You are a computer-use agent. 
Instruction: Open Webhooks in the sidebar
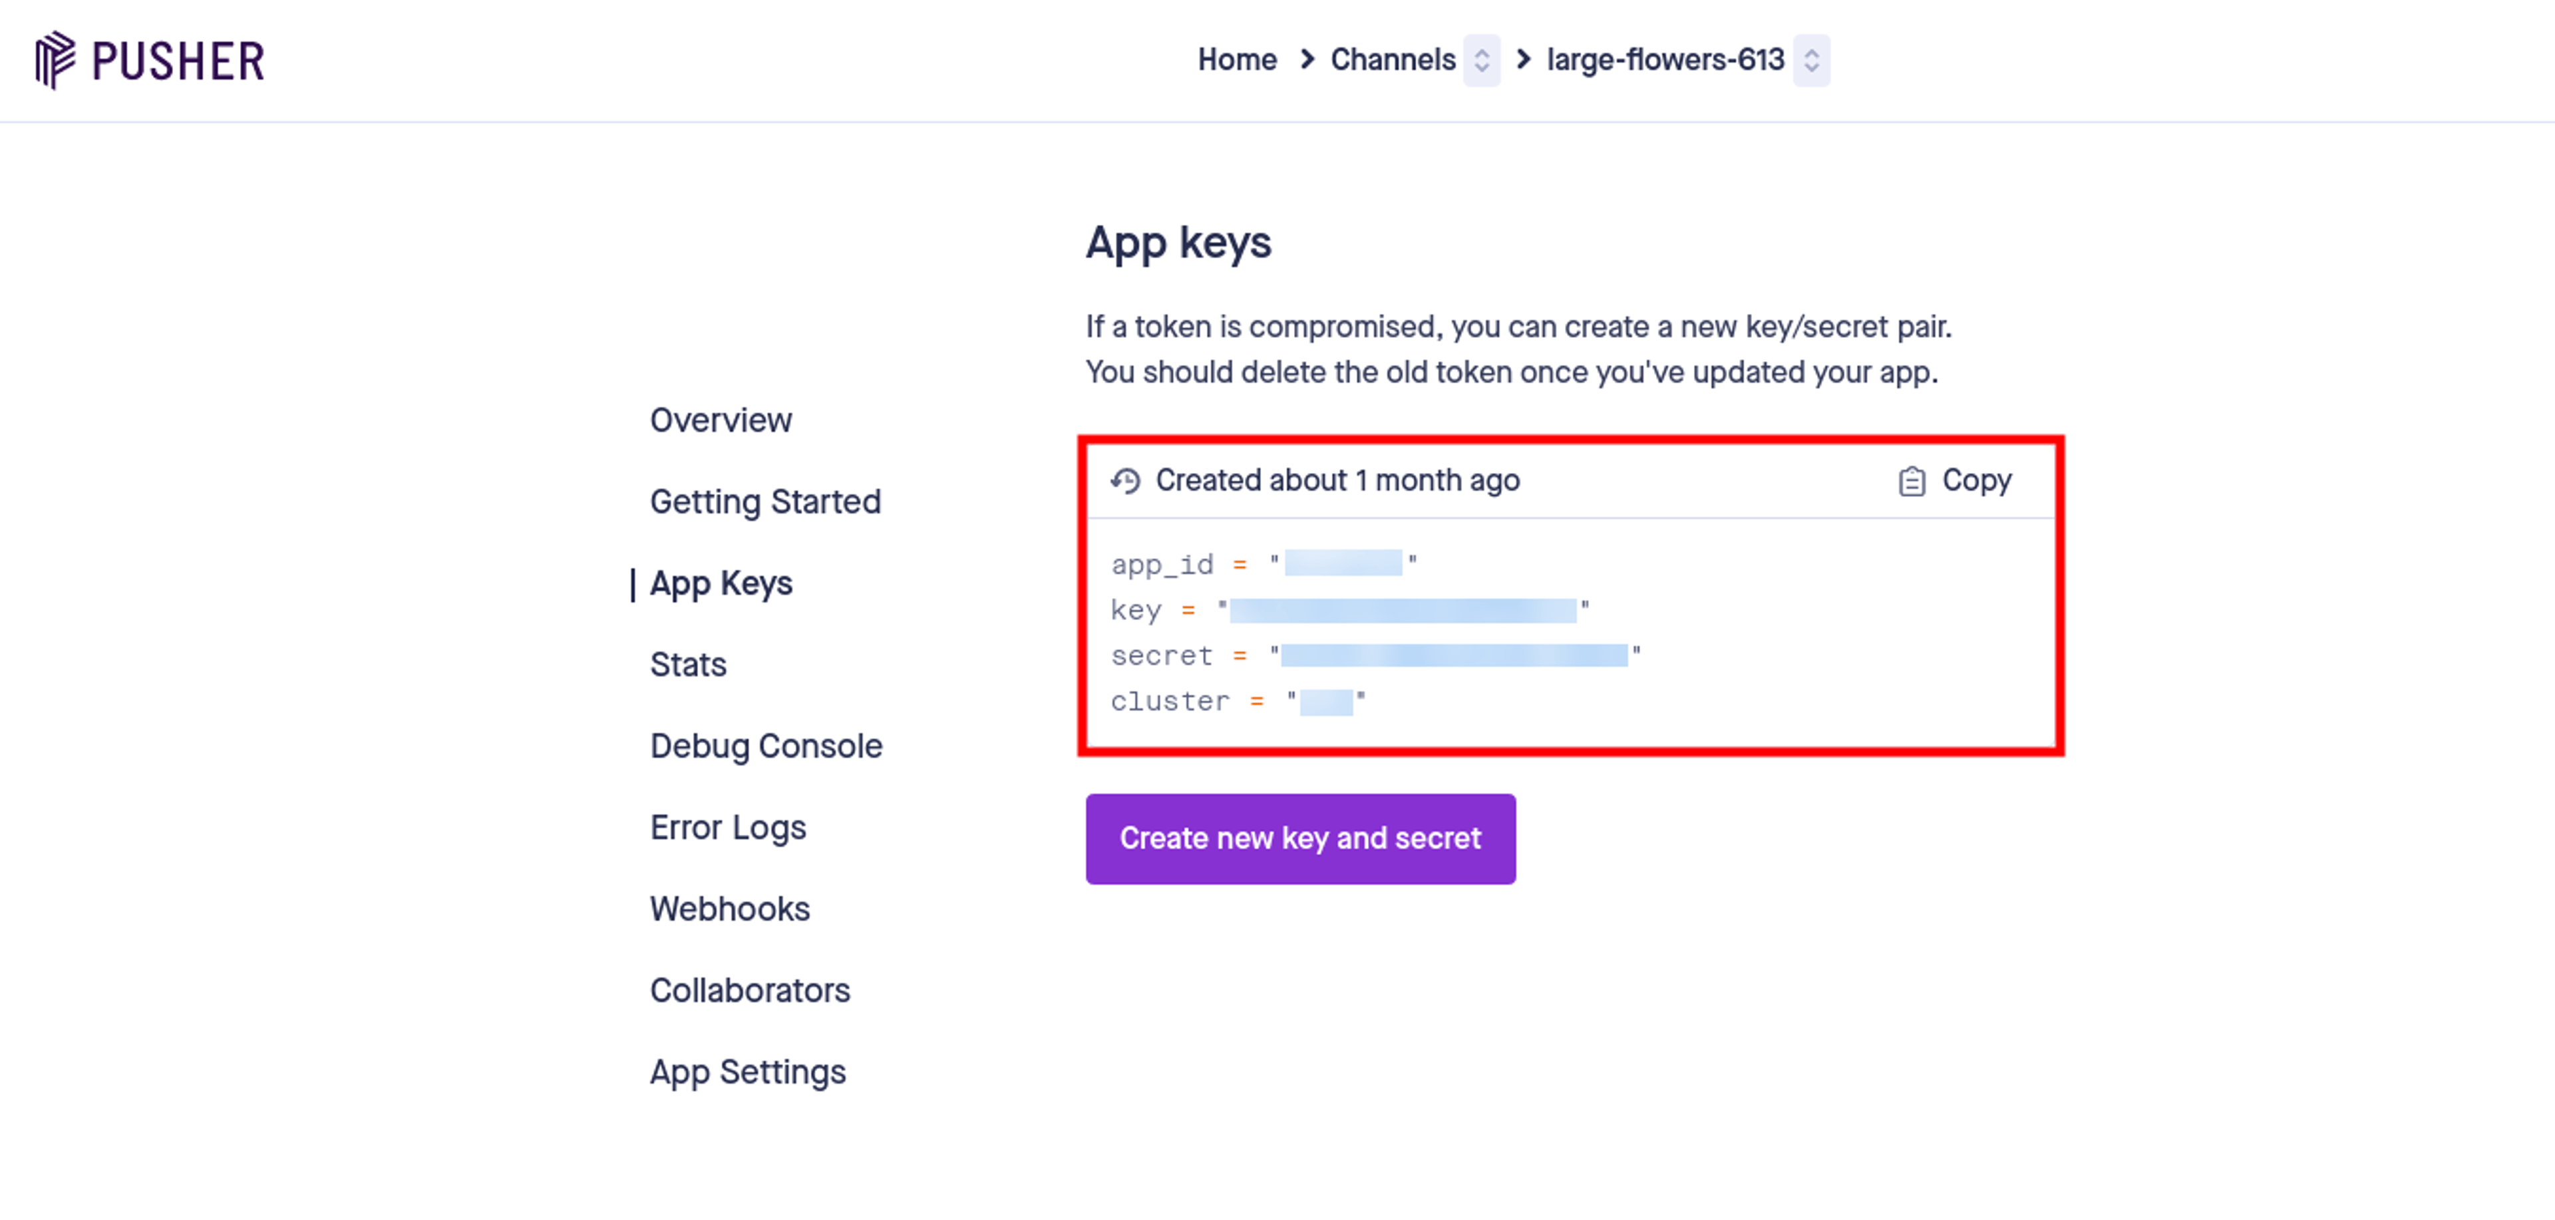pyautogui.click(x=730, y=909)
